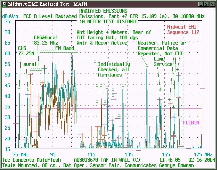
Task: Click the Midwest EMI Sequence 112 label
Action: 183,30
